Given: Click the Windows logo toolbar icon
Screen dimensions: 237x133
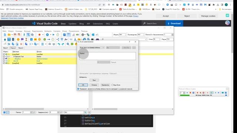Looking at the screenshot, I should pos(93,35).
